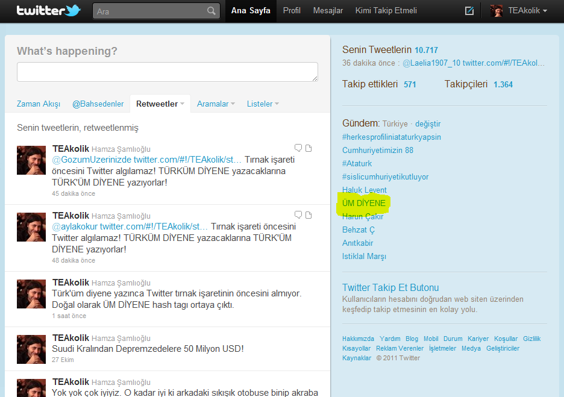The width and height of the screenshot is (564, 397).
Task: Open 48 dakika önce timestamp
Action: click(x=74, y=260)
